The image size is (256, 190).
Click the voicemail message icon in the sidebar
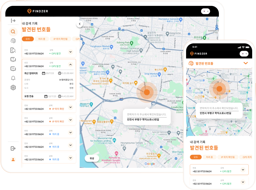(13, 69)
